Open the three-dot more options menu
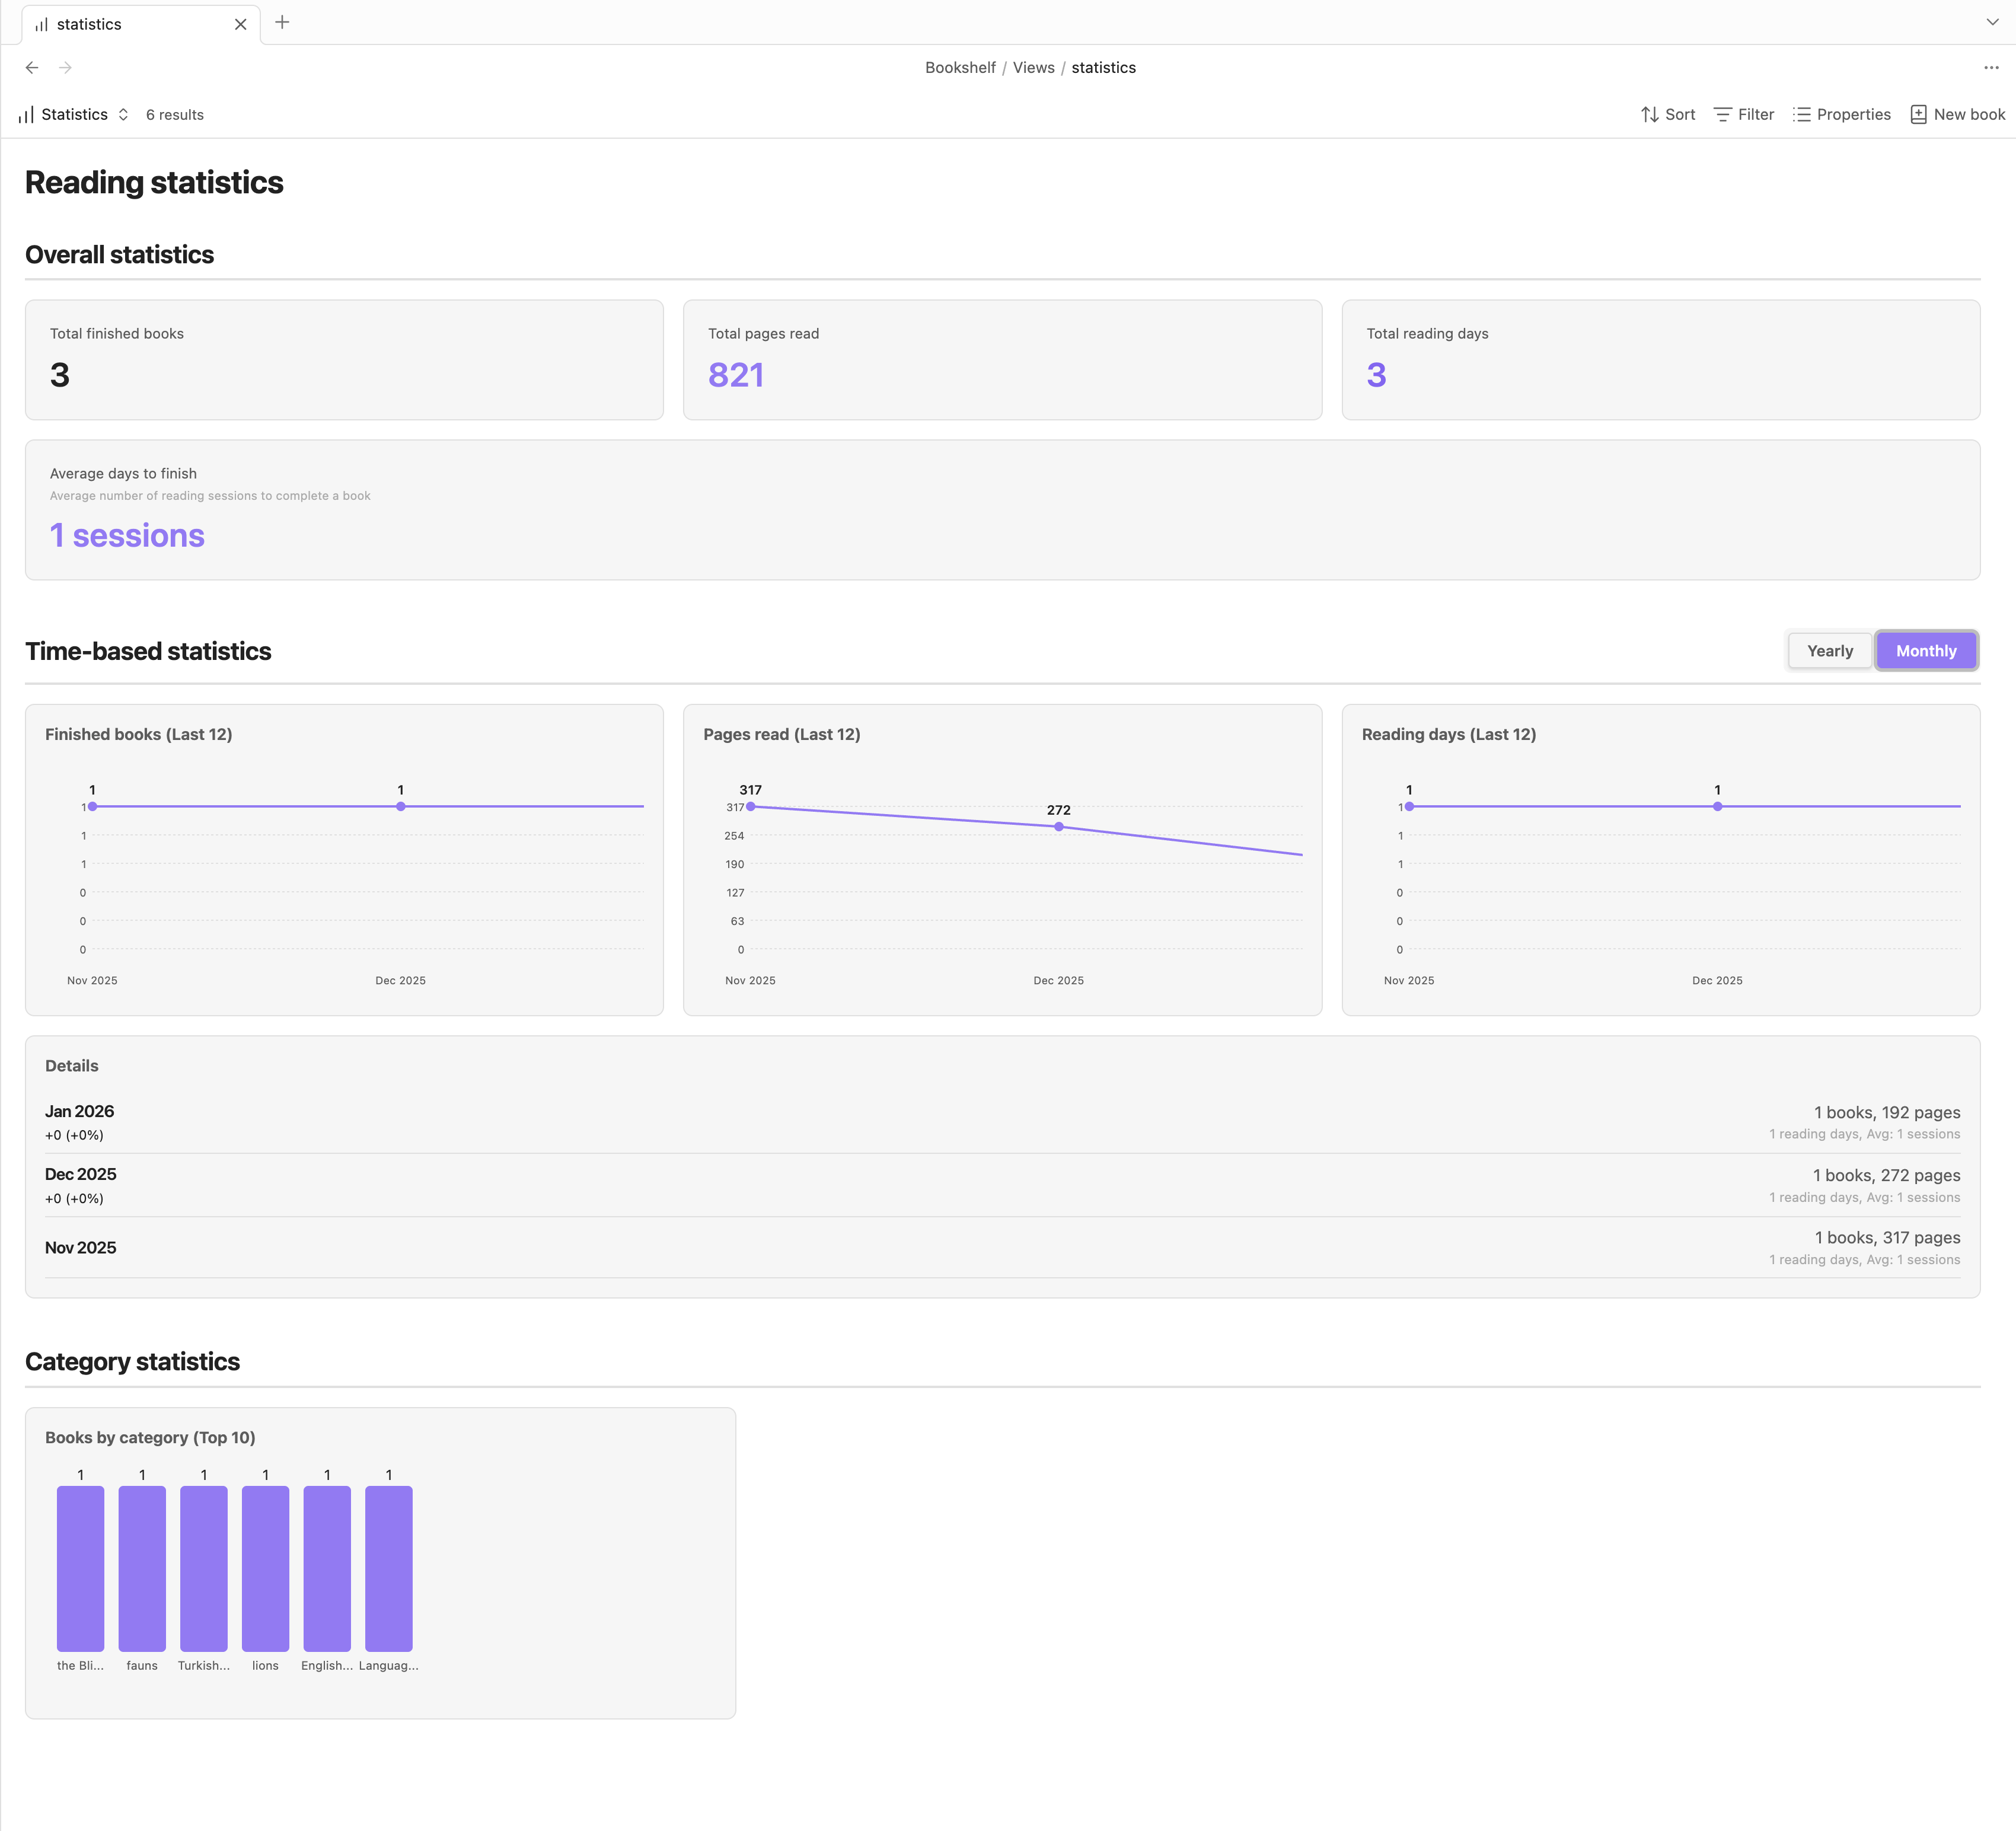2016x1831 pixels. click(x=1991, y=68)
